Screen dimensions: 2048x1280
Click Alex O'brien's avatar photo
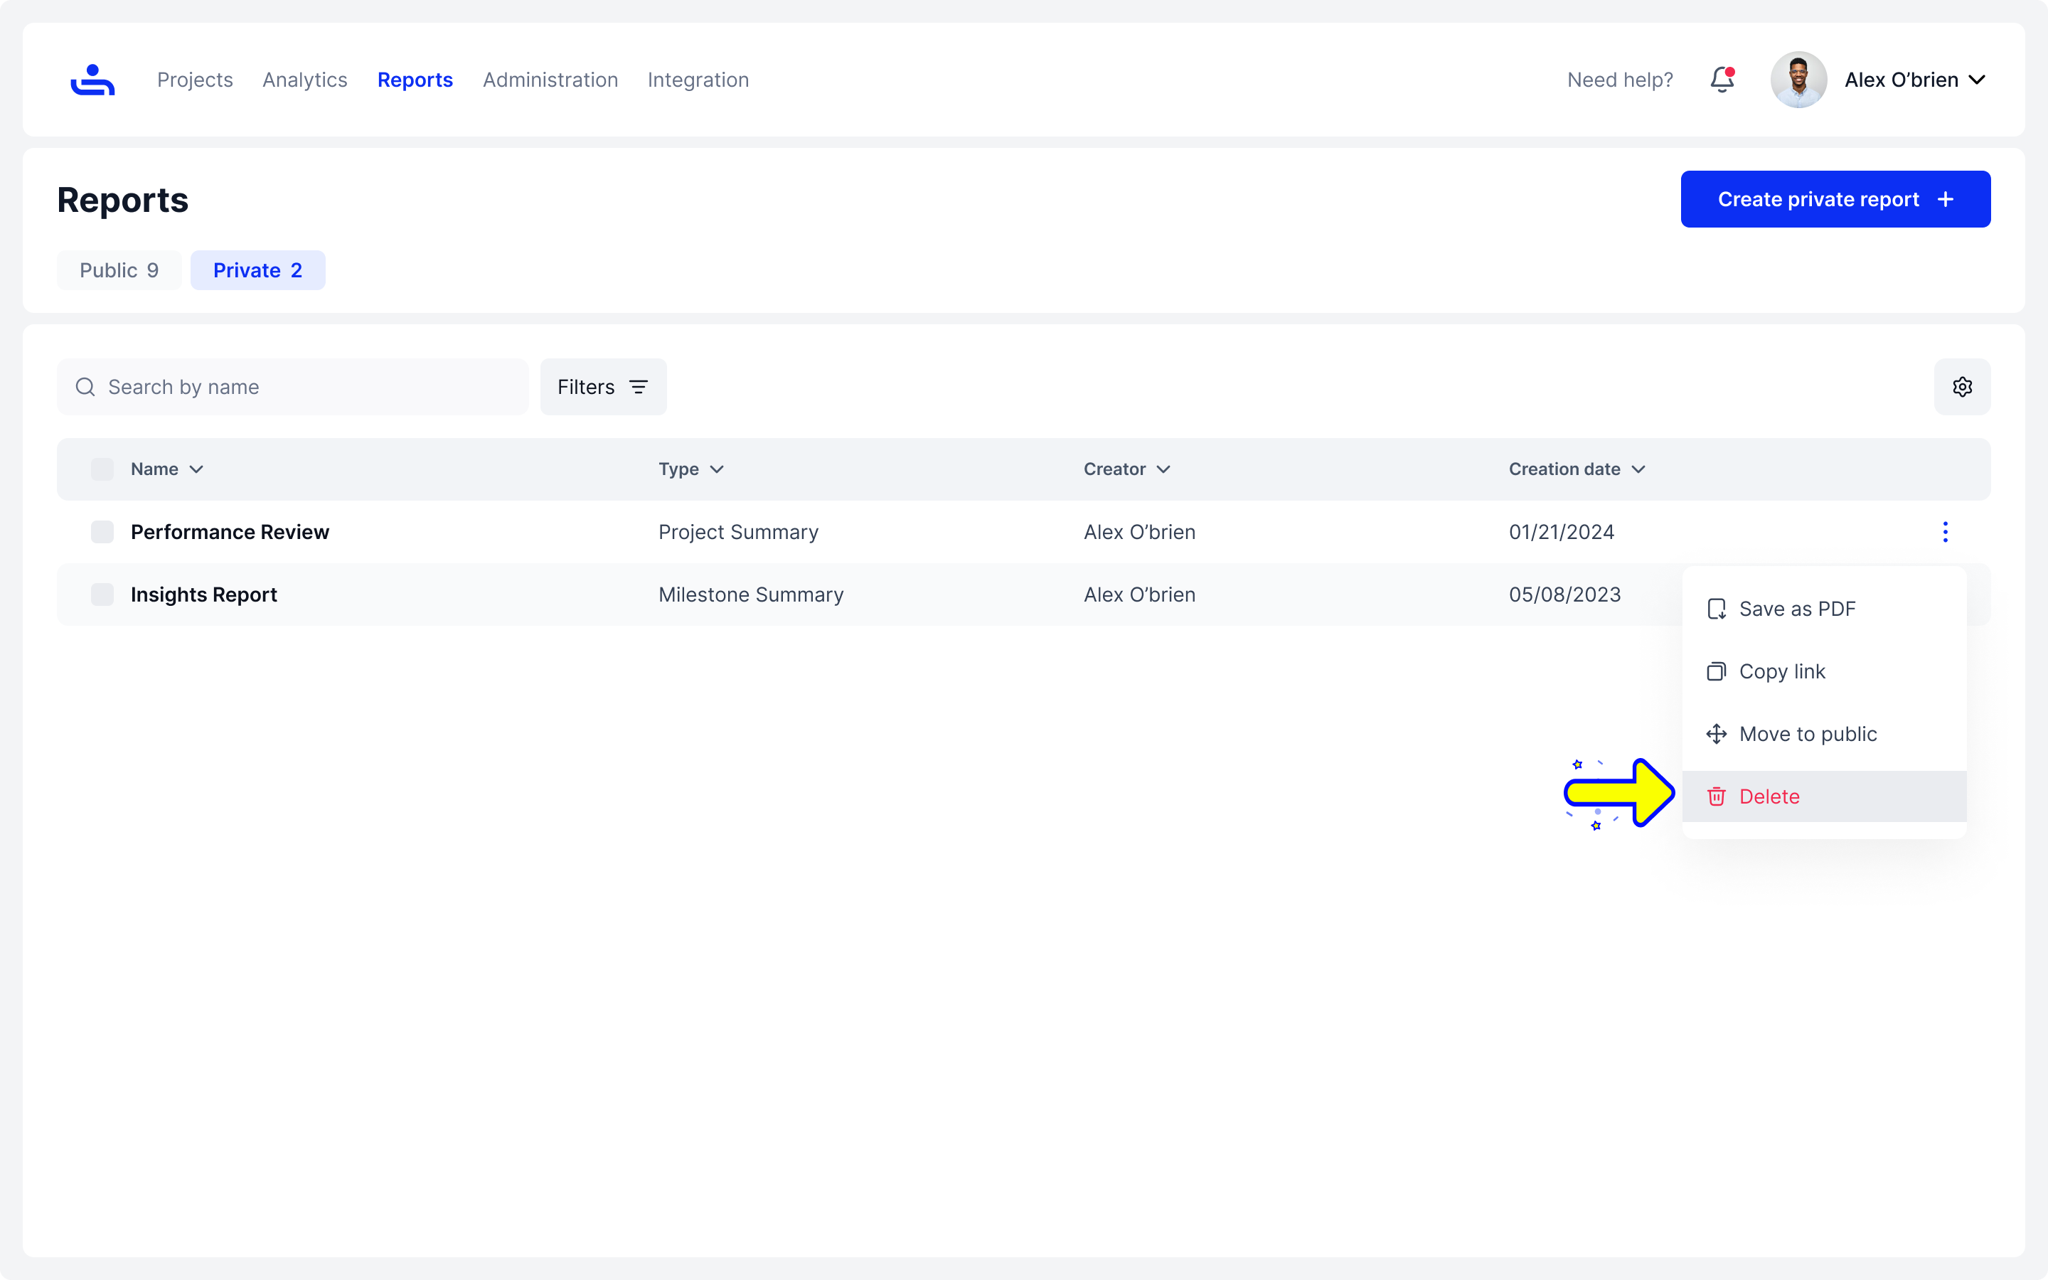tap(1798, 80)
